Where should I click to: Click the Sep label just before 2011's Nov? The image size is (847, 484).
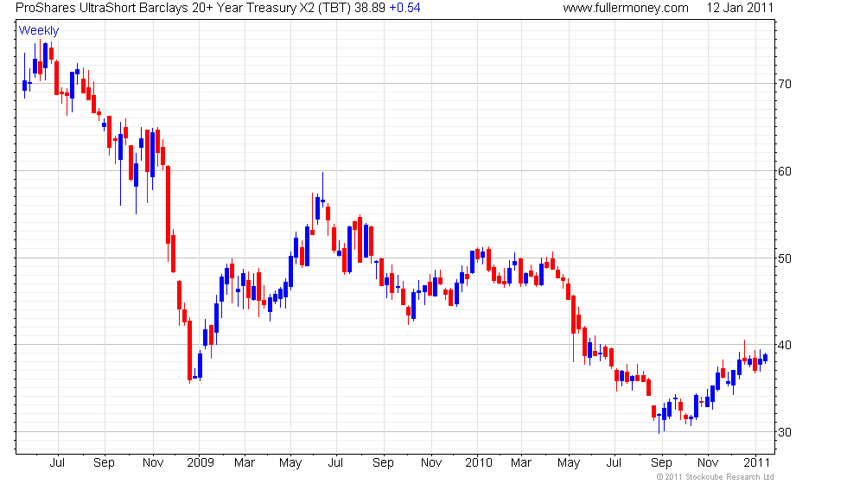click(661, 463)
